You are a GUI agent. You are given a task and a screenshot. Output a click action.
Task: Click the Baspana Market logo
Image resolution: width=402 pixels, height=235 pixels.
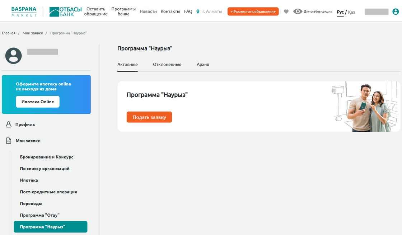(24, 11)
